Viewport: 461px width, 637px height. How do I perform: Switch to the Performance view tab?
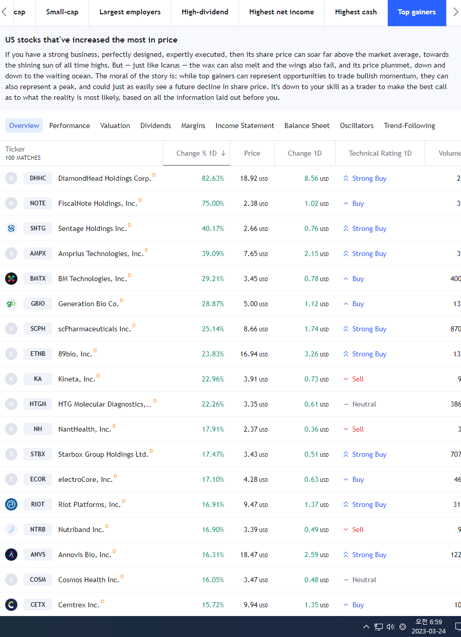click(70, 125)
